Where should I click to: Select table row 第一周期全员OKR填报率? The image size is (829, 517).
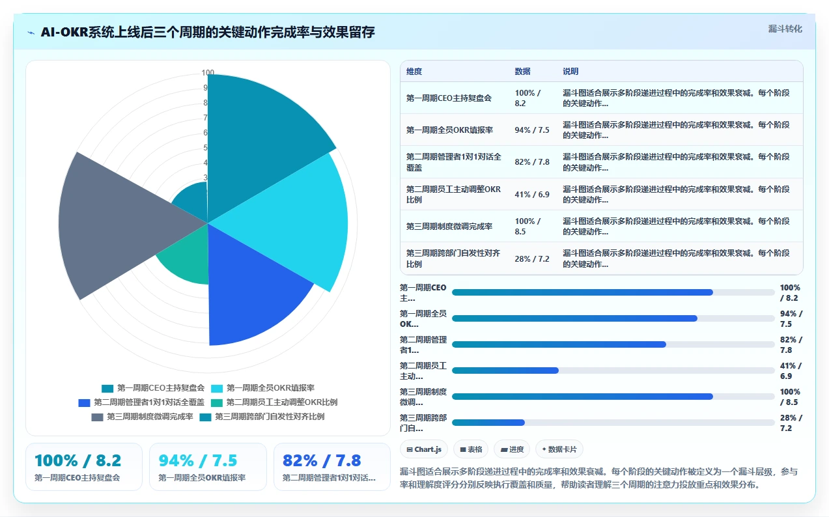click(601, 130)
